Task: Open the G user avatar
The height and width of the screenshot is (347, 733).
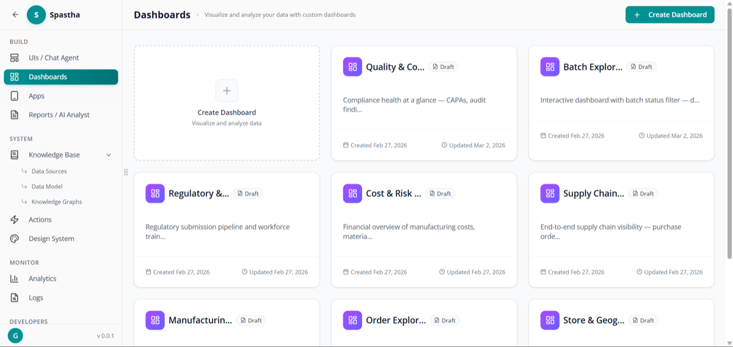Action: [x=15, y=335]
